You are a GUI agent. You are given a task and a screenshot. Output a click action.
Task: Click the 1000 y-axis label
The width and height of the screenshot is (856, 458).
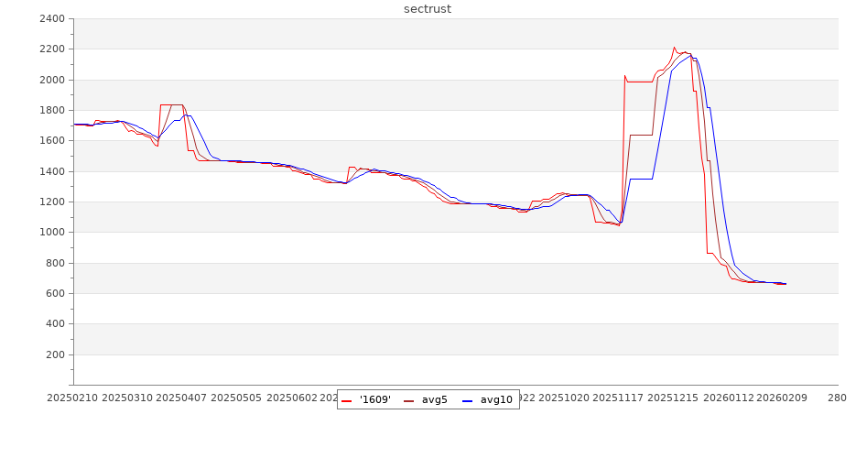coord(52,233)
